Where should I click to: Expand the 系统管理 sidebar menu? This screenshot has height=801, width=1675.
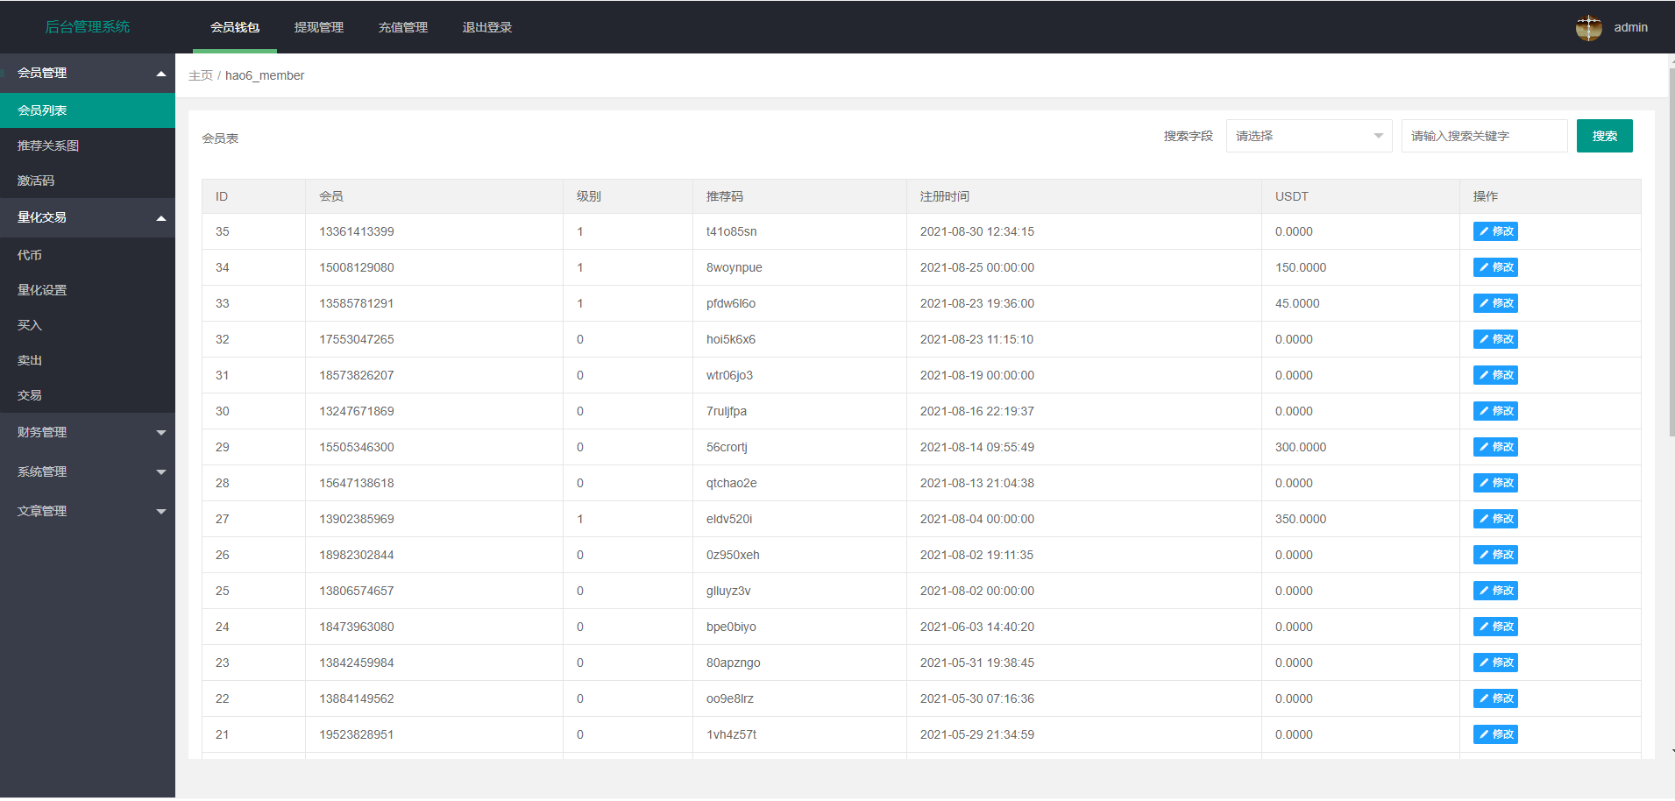point(88,471)
